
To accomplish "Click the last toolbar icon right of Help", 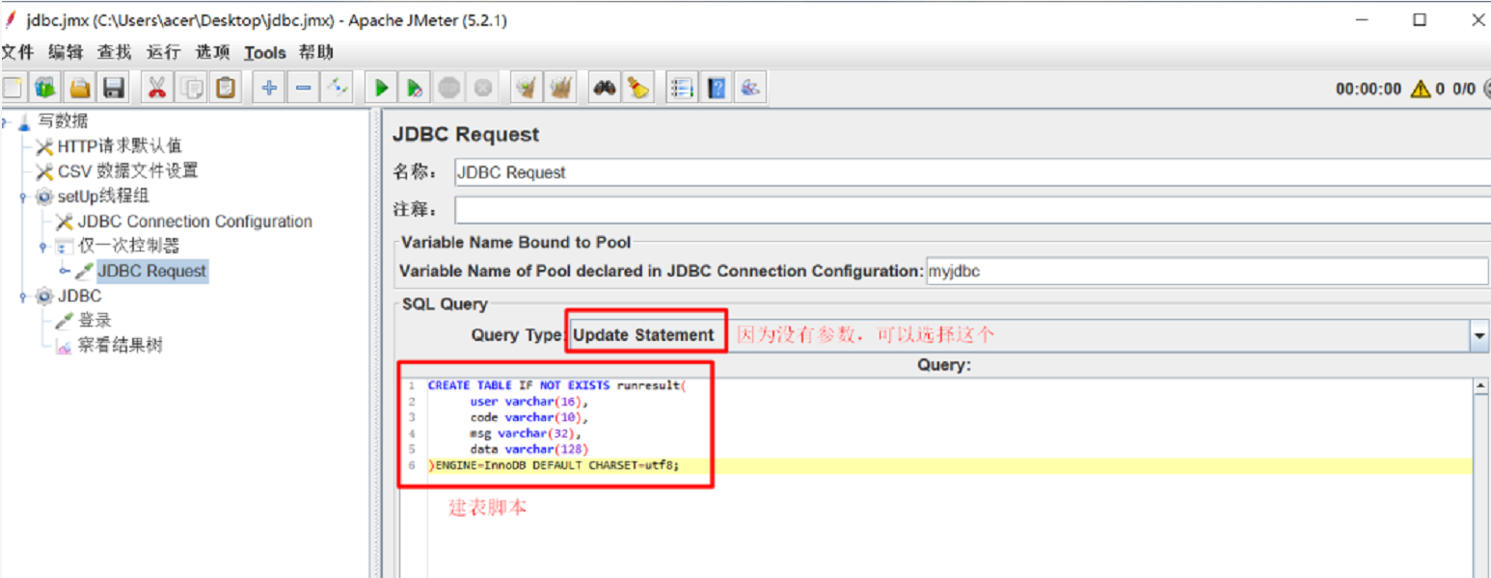I will click(x=750, y=89).
